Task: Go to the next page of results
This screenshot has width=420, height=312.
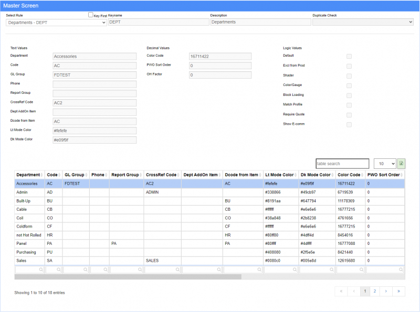Action: click(386, 291)
